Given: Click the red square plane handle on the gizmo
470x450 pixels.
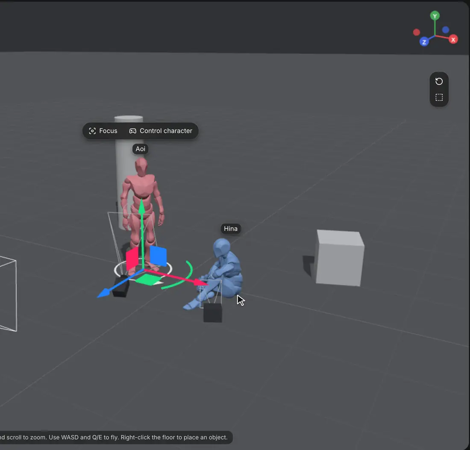Looking at the screenshot, I should pos(132,259).
